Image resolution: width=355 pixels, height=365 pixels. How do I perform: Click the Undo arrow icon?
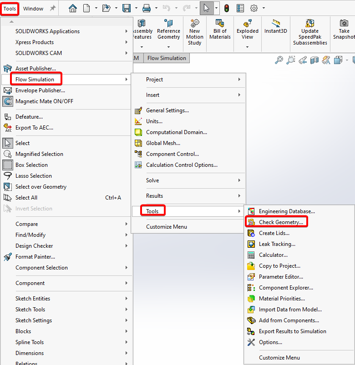(167, 8)
